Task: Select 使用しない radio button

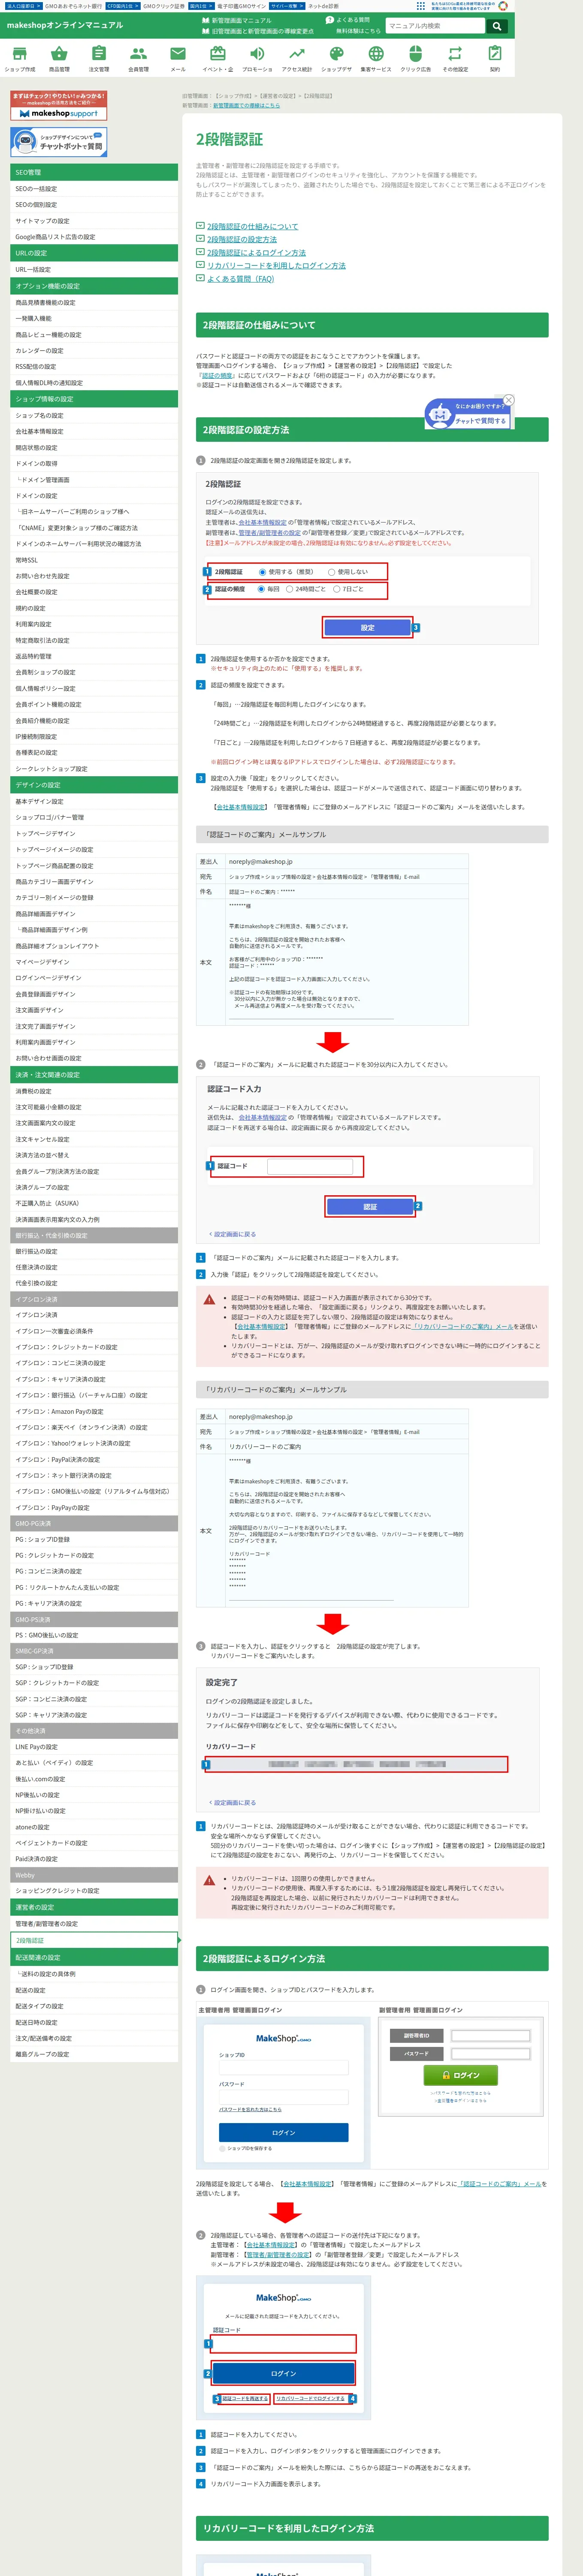Action: (331, 572)
